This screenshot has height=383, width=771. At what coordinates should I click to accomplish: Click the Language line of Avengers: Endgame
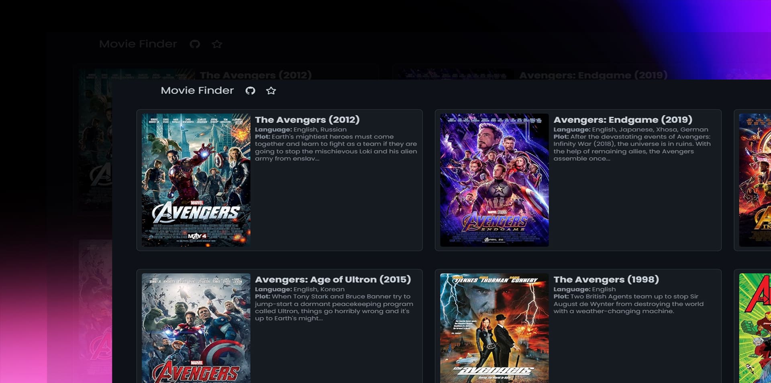coord(630,129)
